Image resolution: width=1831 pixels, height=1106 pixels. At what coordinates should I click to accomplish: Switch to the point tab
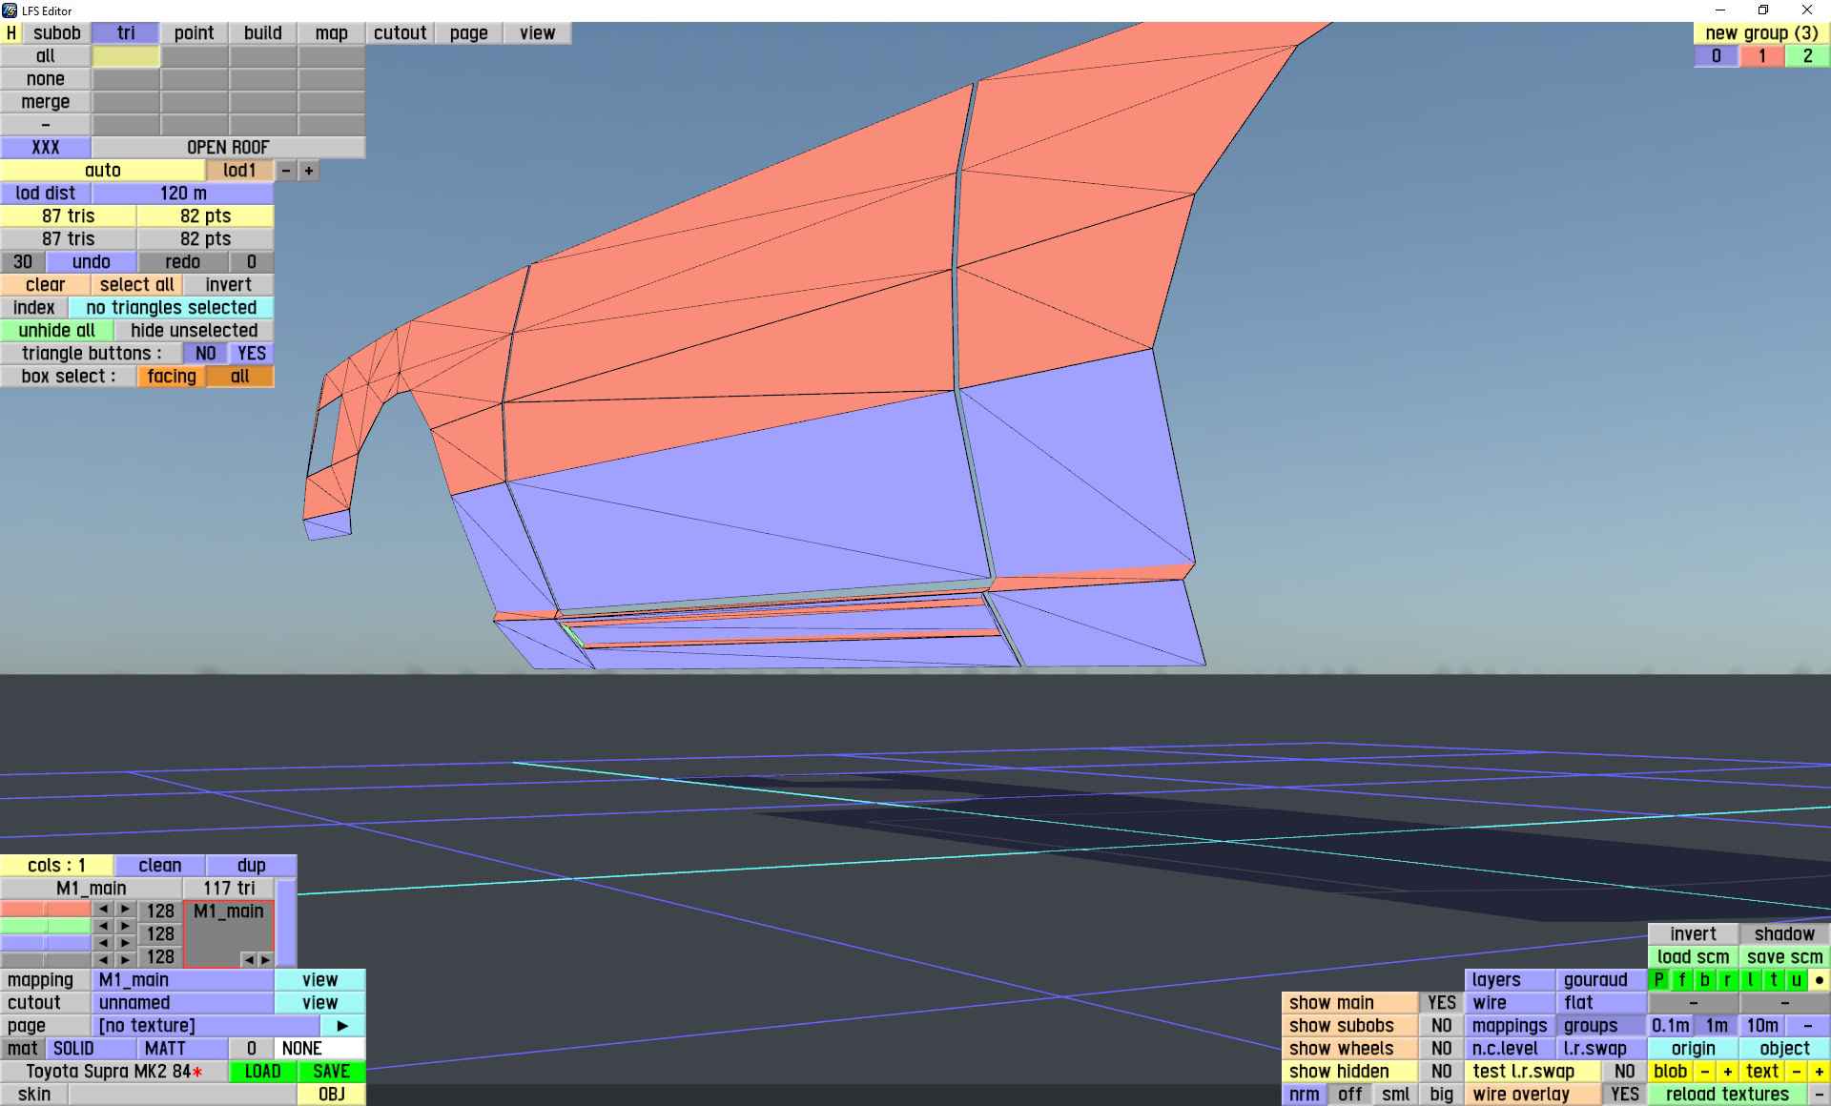(194, 33)
